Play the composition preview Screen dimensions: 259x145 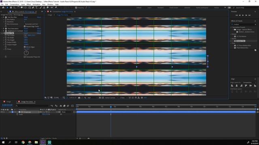243,15
